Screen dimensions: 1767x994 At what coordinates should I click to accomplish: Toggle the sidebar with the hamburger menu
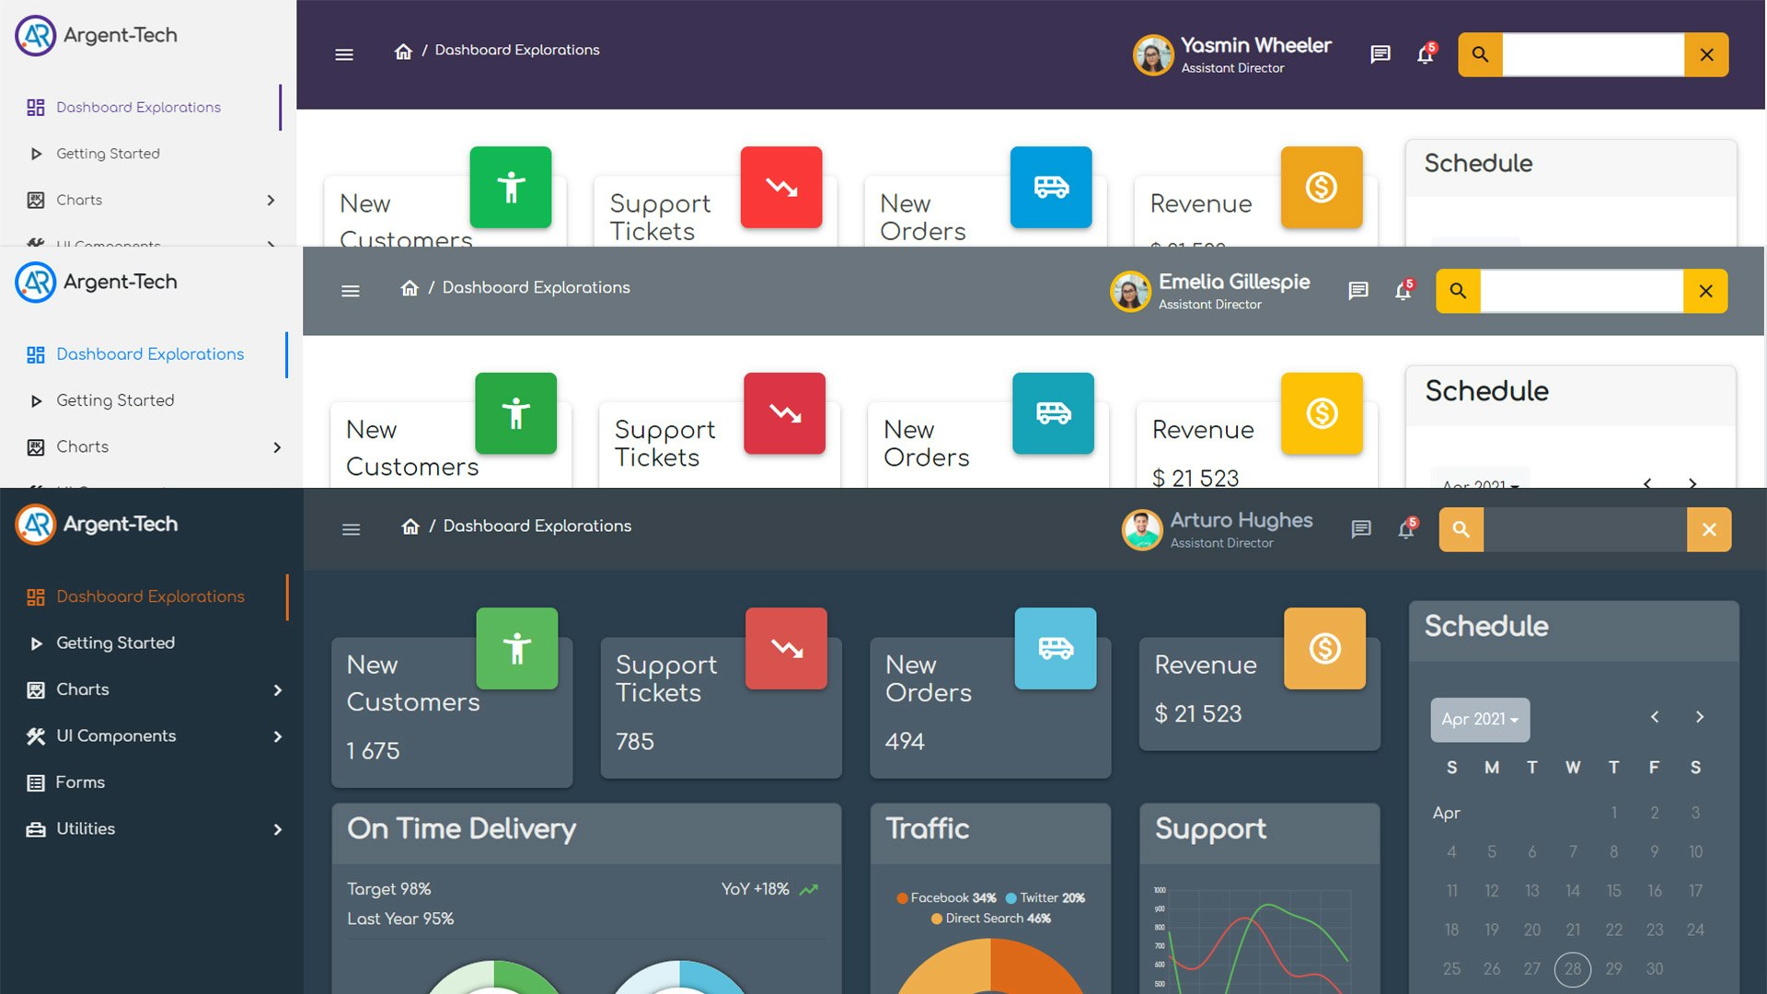[x=351, y=529]
